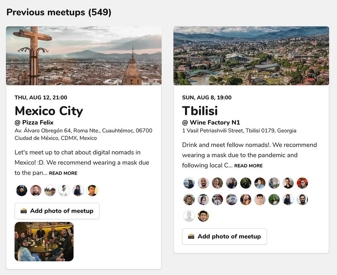Click Add photo of meetup for Mexico City
The height and width of the screenshot is (275, 337).
(57, 211)
